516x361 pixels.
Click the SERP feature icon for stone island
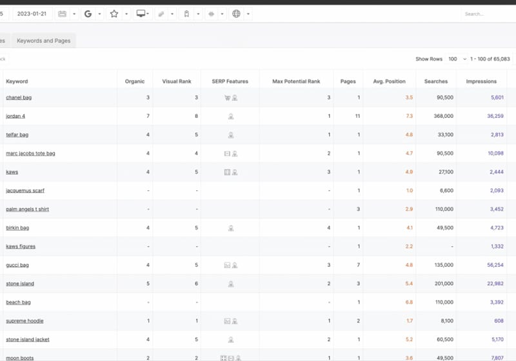[x=231, y=284]
